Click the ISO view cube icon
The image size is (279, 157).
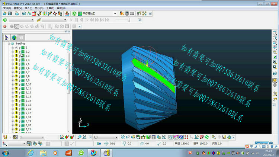pos(275,47)
